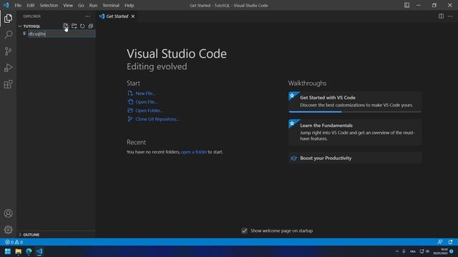Open Explorer views and more actions menu
This screenshot has width=458, height=257.
87,16
